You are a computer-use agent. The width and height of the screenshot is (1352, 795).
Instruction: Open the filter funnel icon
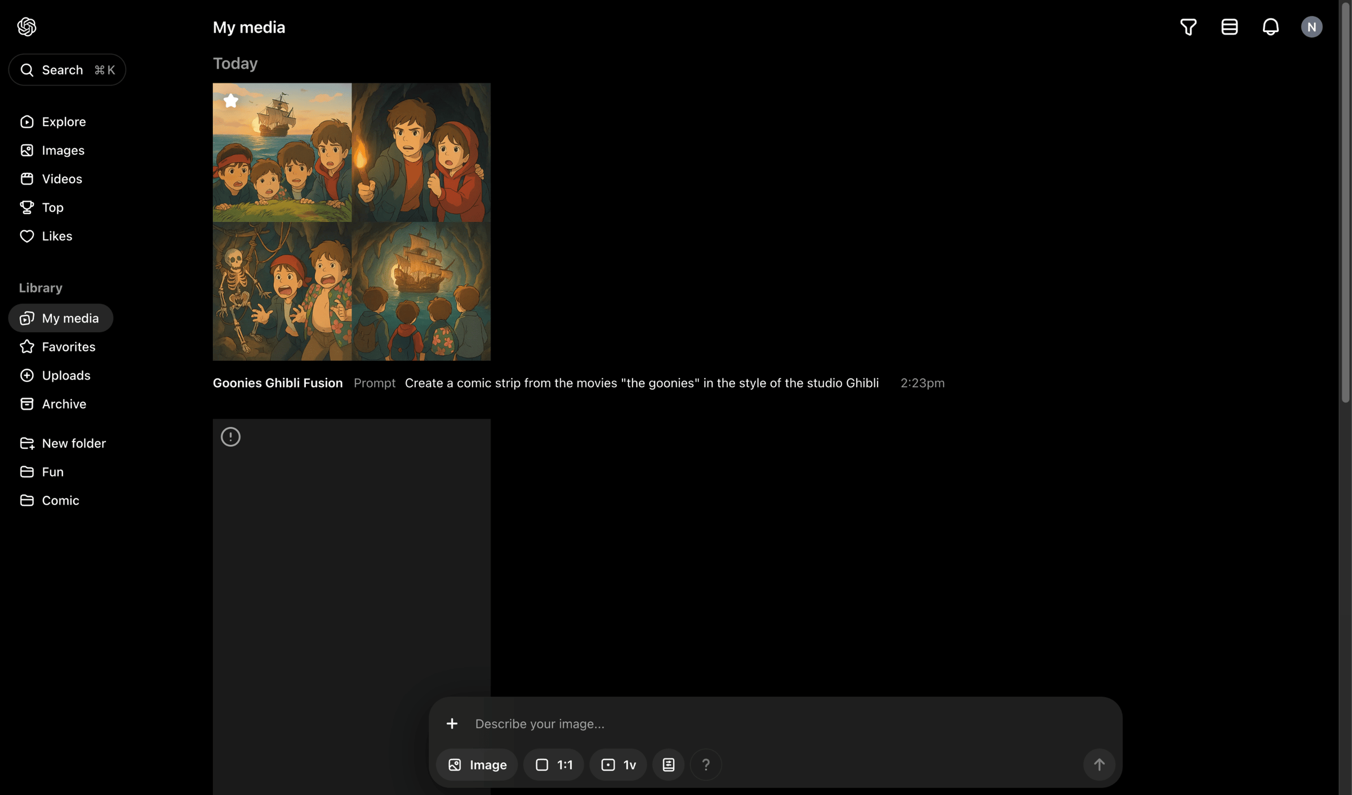1188,27
